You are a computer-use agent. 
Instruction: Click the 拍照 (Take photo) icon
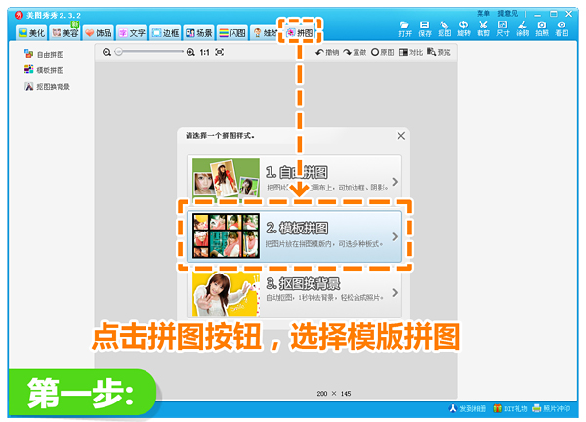pyautogui.click(x=542, y=27)
